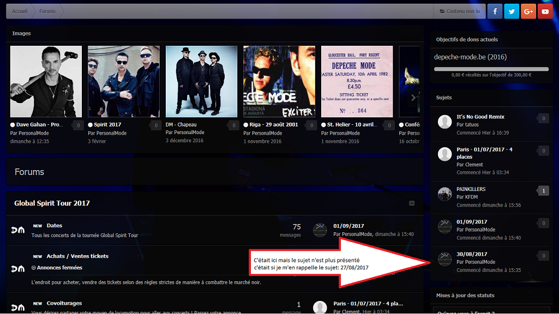The height and width of the screenshot is (314, 559).
Task: Open sidebar topic 30/08/2017
Action: point(472,254)
